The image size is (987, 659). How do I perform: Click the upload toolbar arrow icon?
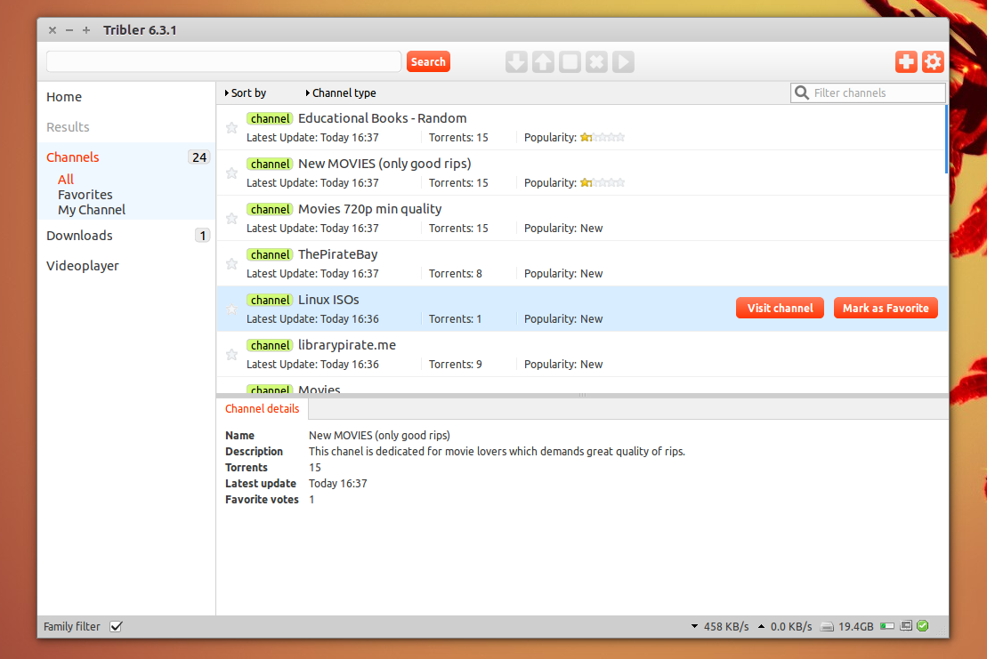(x=543, y=61)
